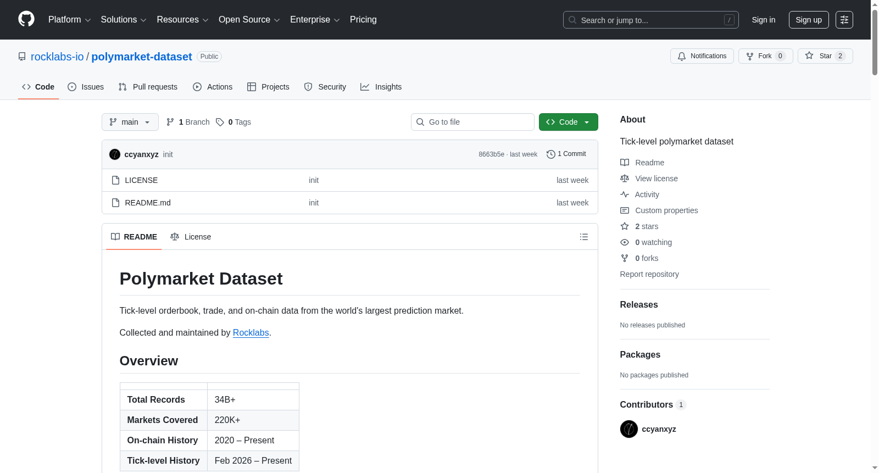The height and width of the screenshot is (473, 879).
Task: Click the book icon beside Readme
Action: (625, 163)
